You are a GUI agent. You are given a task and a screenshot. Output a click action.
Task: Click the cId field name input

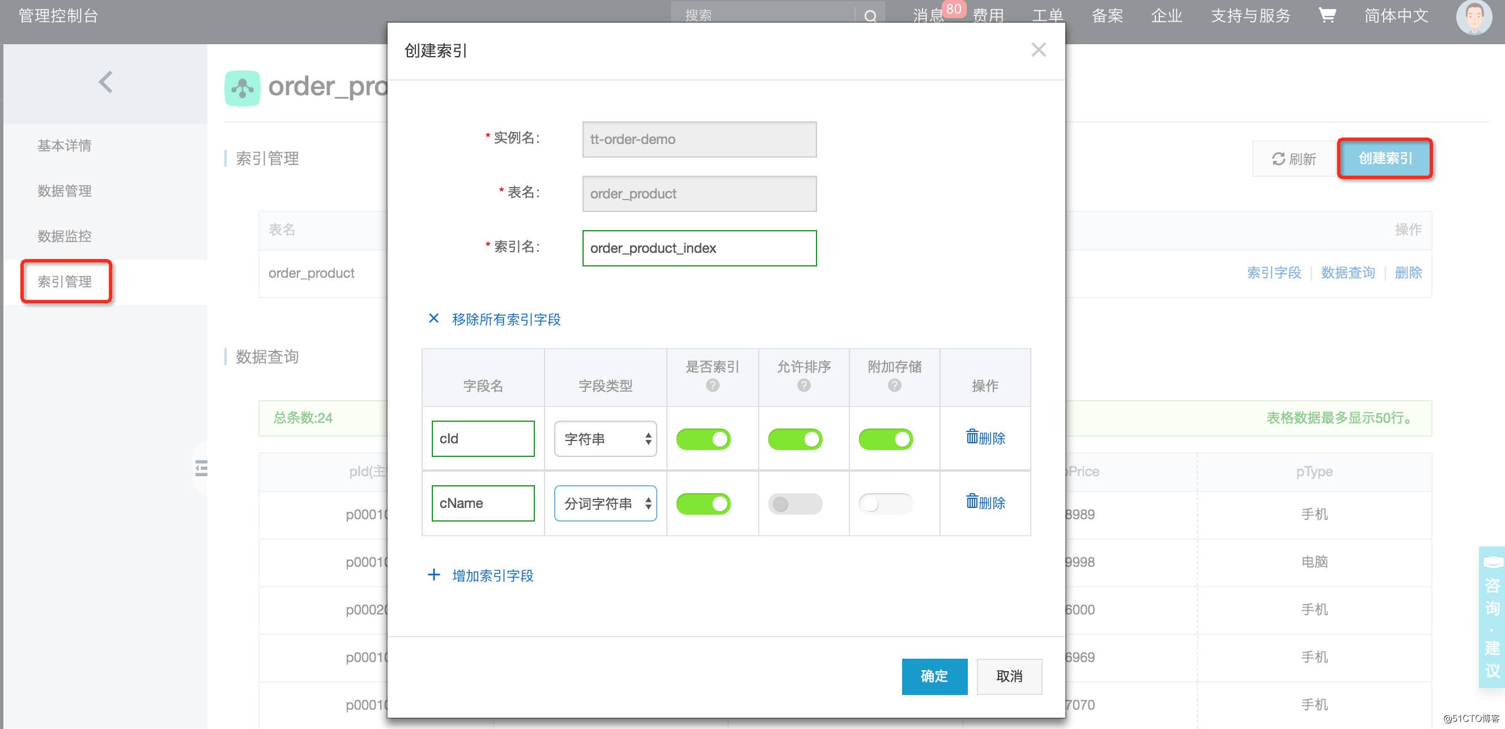click(x=483, y=438)
